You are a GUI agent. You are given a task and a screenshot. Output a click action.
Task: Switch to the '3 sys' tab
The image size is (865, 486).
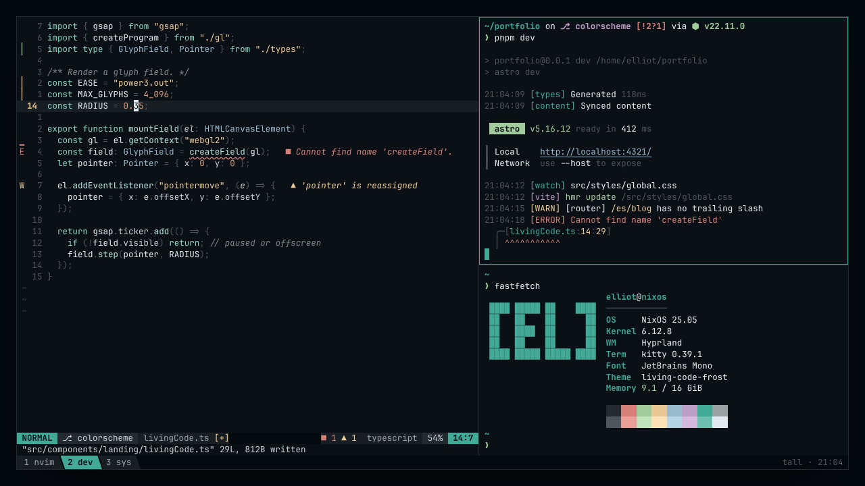tap(119, 462)
